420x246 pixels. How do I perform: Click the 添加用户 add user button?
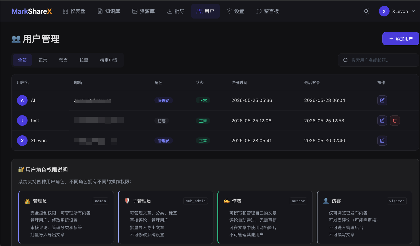click(x=401, y=39)
